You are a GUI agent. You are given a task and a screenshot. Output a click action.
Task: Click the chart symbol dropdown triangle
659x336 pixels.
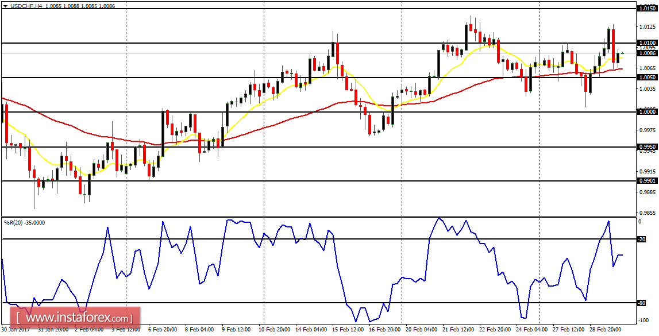pos(6,6)
